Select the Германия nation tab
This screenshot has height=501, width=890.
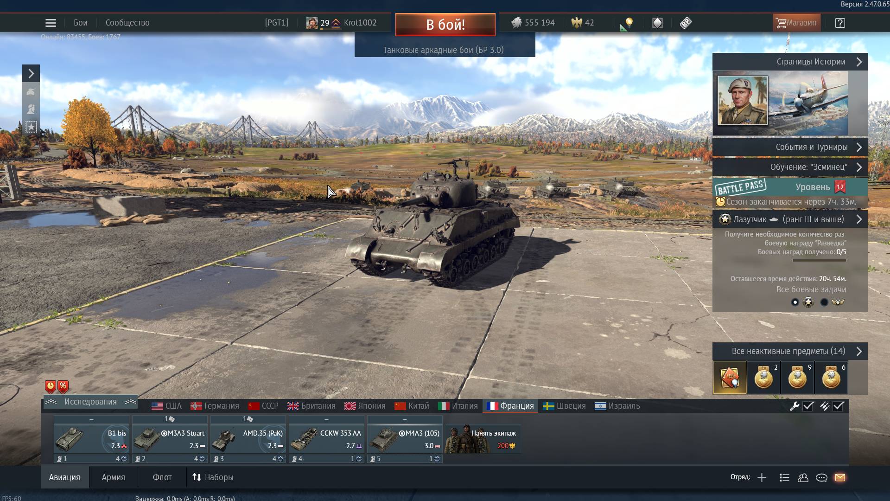tap(215, 406)
